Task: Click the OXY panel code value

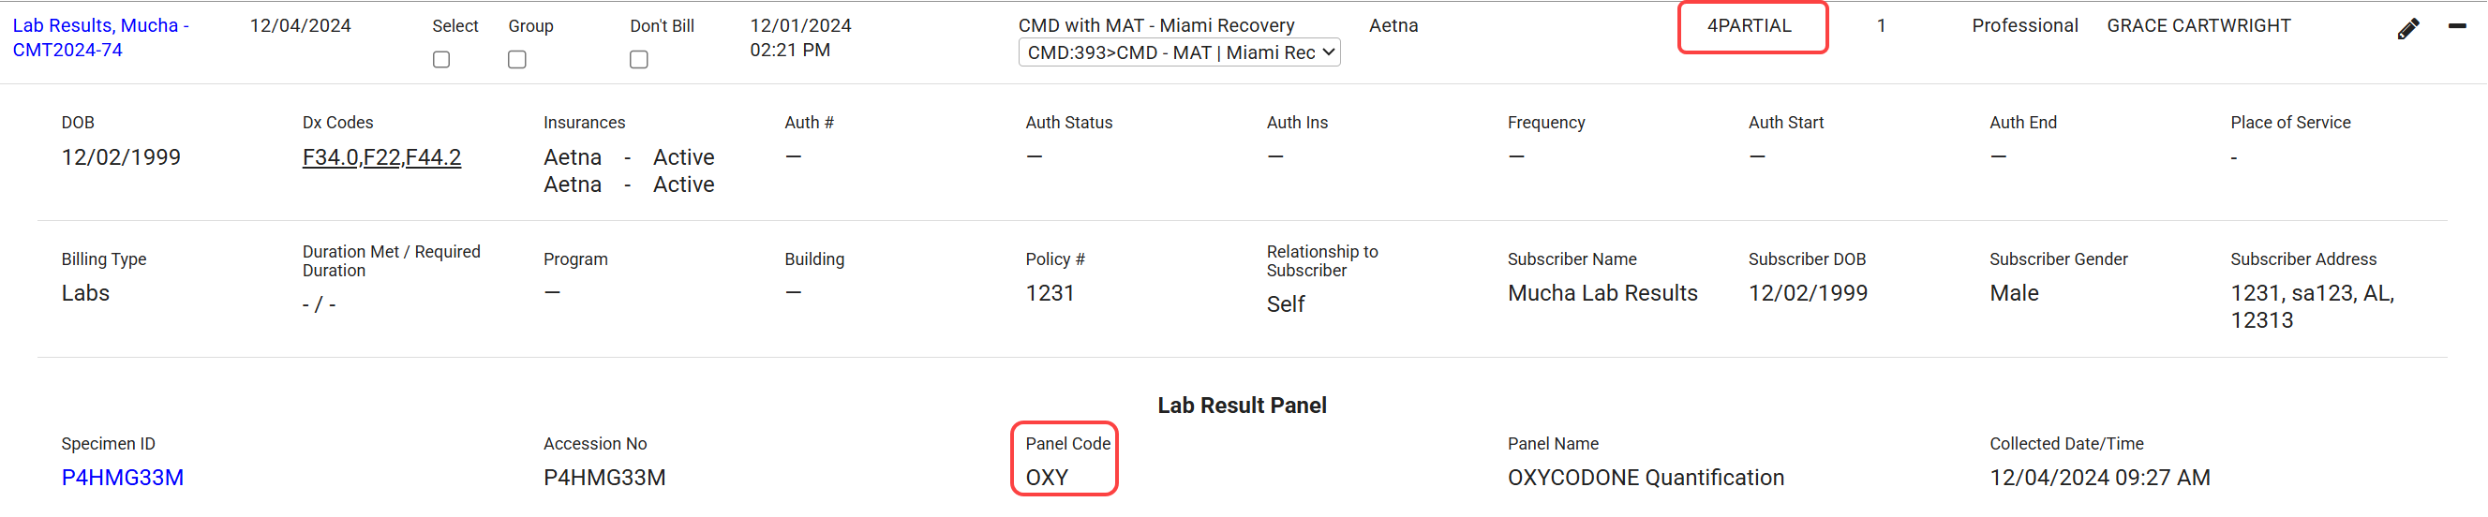Action: [x=1047, y=478]
